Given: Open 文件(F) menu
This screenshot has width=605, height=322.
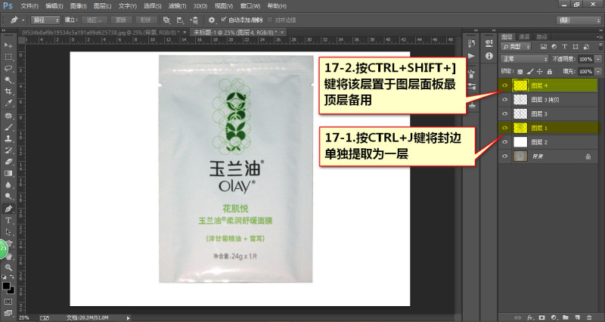Looking at the screenshot, I should point(29,6).
